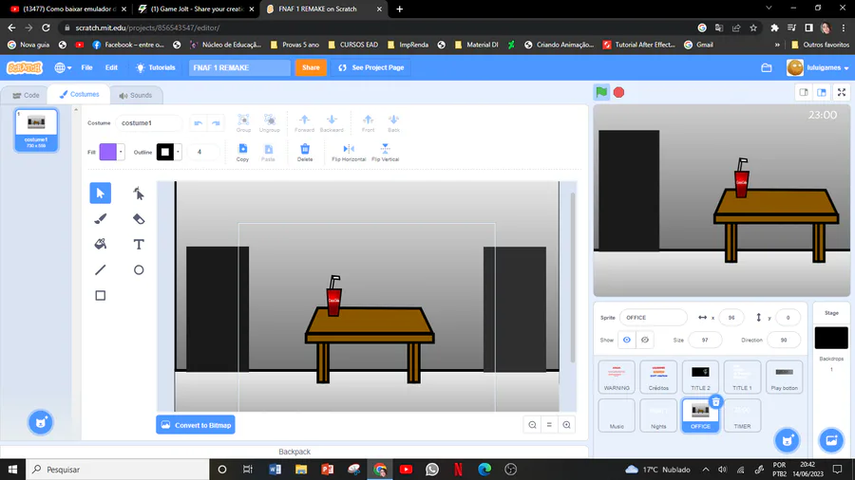Move selection Backward one layer
Viewport: 855px width, 480px height.
(x=332, y=123)
